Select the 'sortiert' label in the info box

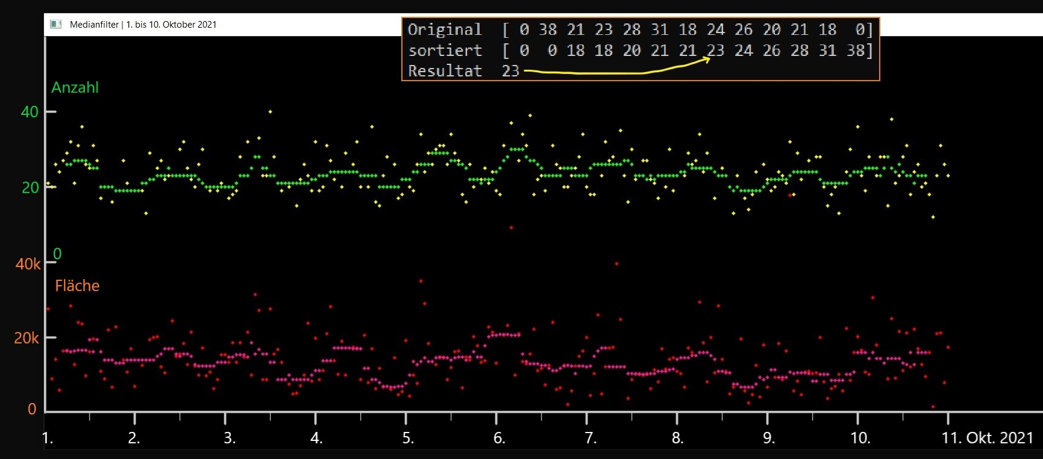click(445, 50)
